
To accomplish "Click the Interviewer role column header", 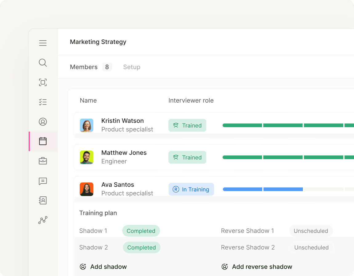I will (191, 101).
